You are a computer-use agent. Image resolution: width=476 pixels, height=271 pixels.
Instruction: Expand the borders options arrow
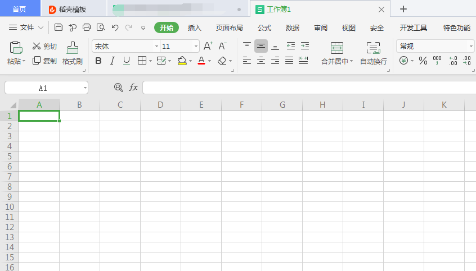coord(150,61)
